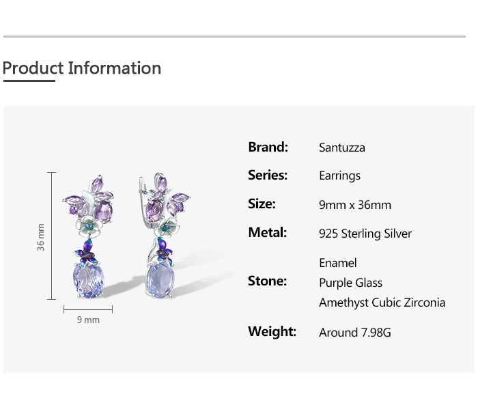The height and width of the screenshot is (407, 478).
Task: Click the 9 mm width dimension label
Action: click(88, 320)
